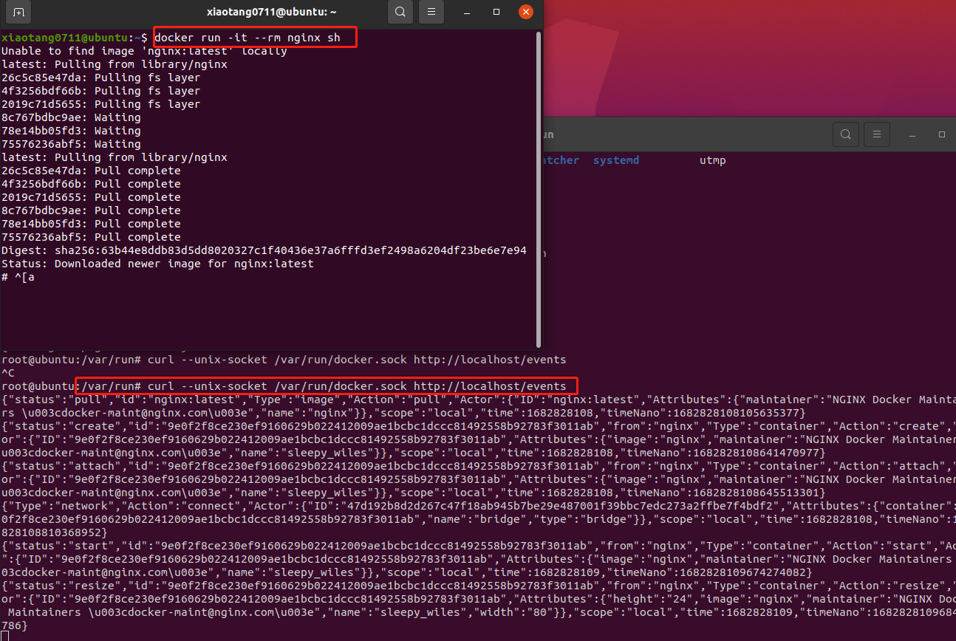The width and height of the screenshot is (956, 641).
Task: Click '8c767bdbc9ae: Pull complete' line
Action: [91, 210]
